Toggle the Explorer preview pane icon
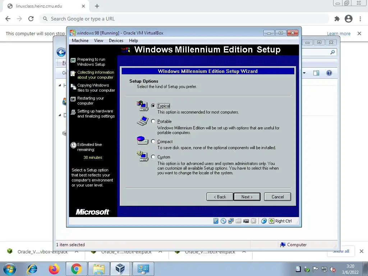368x276 pixels. pos(316,73)
